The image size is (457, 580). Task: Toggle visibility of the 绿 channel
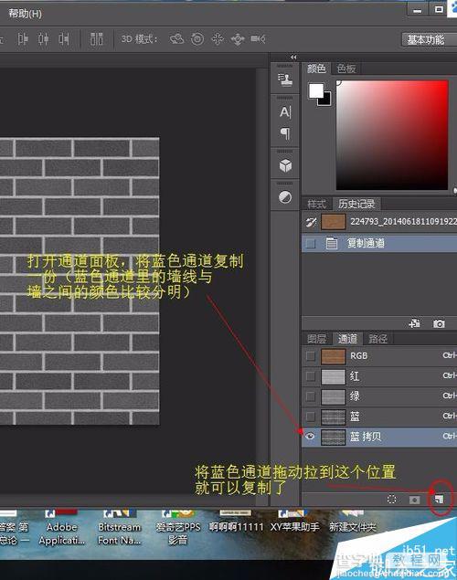coord(311,396)
